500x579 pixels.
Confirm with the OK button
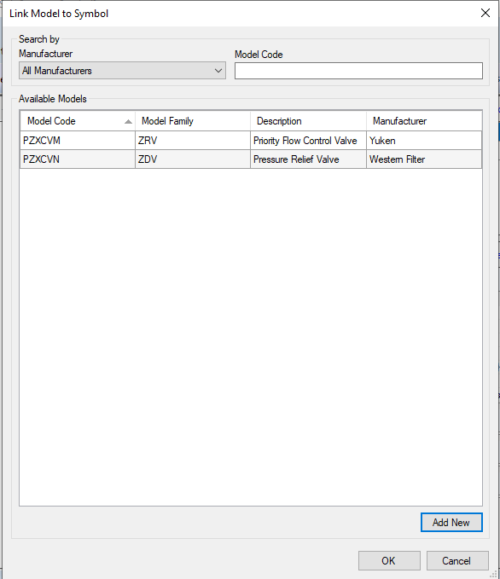click(x=389, y=560)
